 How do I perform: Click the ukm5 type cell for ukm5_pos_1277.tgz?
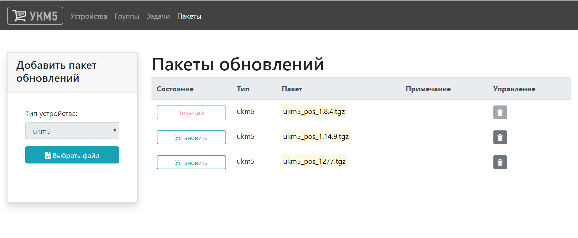coord(246,161)
